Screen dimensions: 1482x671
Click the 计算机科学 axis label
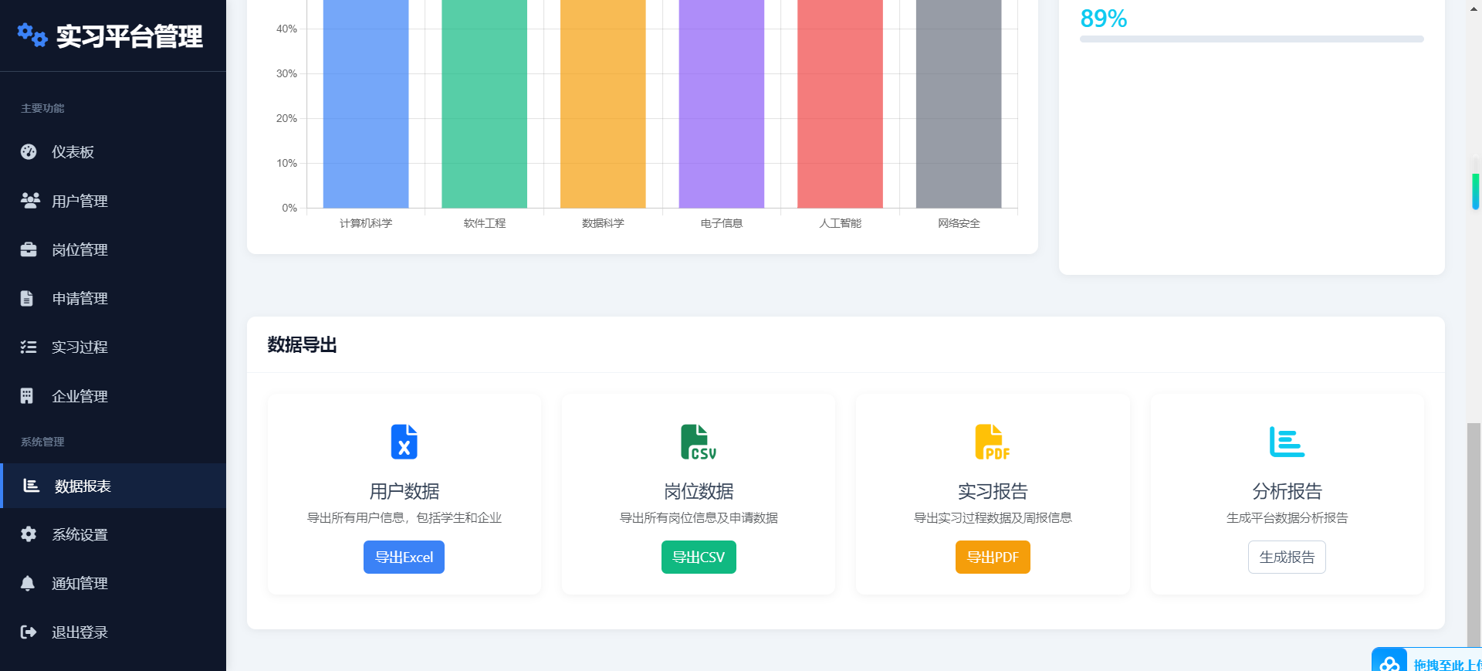[366, 223]
